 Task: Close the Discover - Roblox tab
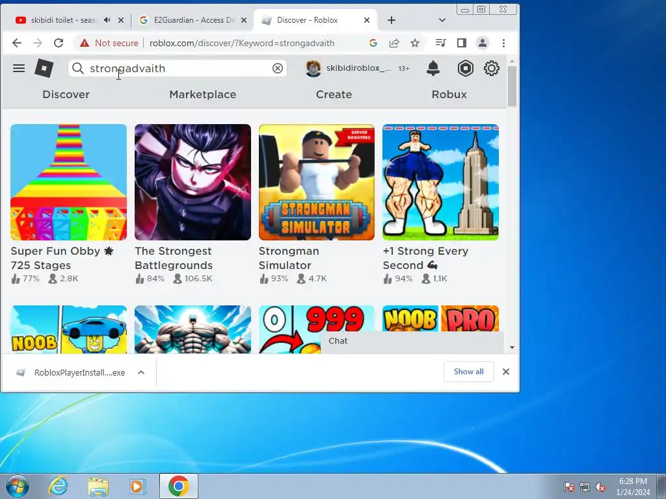click(x=367, y=20)
